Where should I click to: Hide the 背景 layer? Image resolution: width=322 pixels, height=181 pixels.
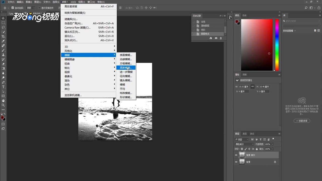tap(236, 162)
